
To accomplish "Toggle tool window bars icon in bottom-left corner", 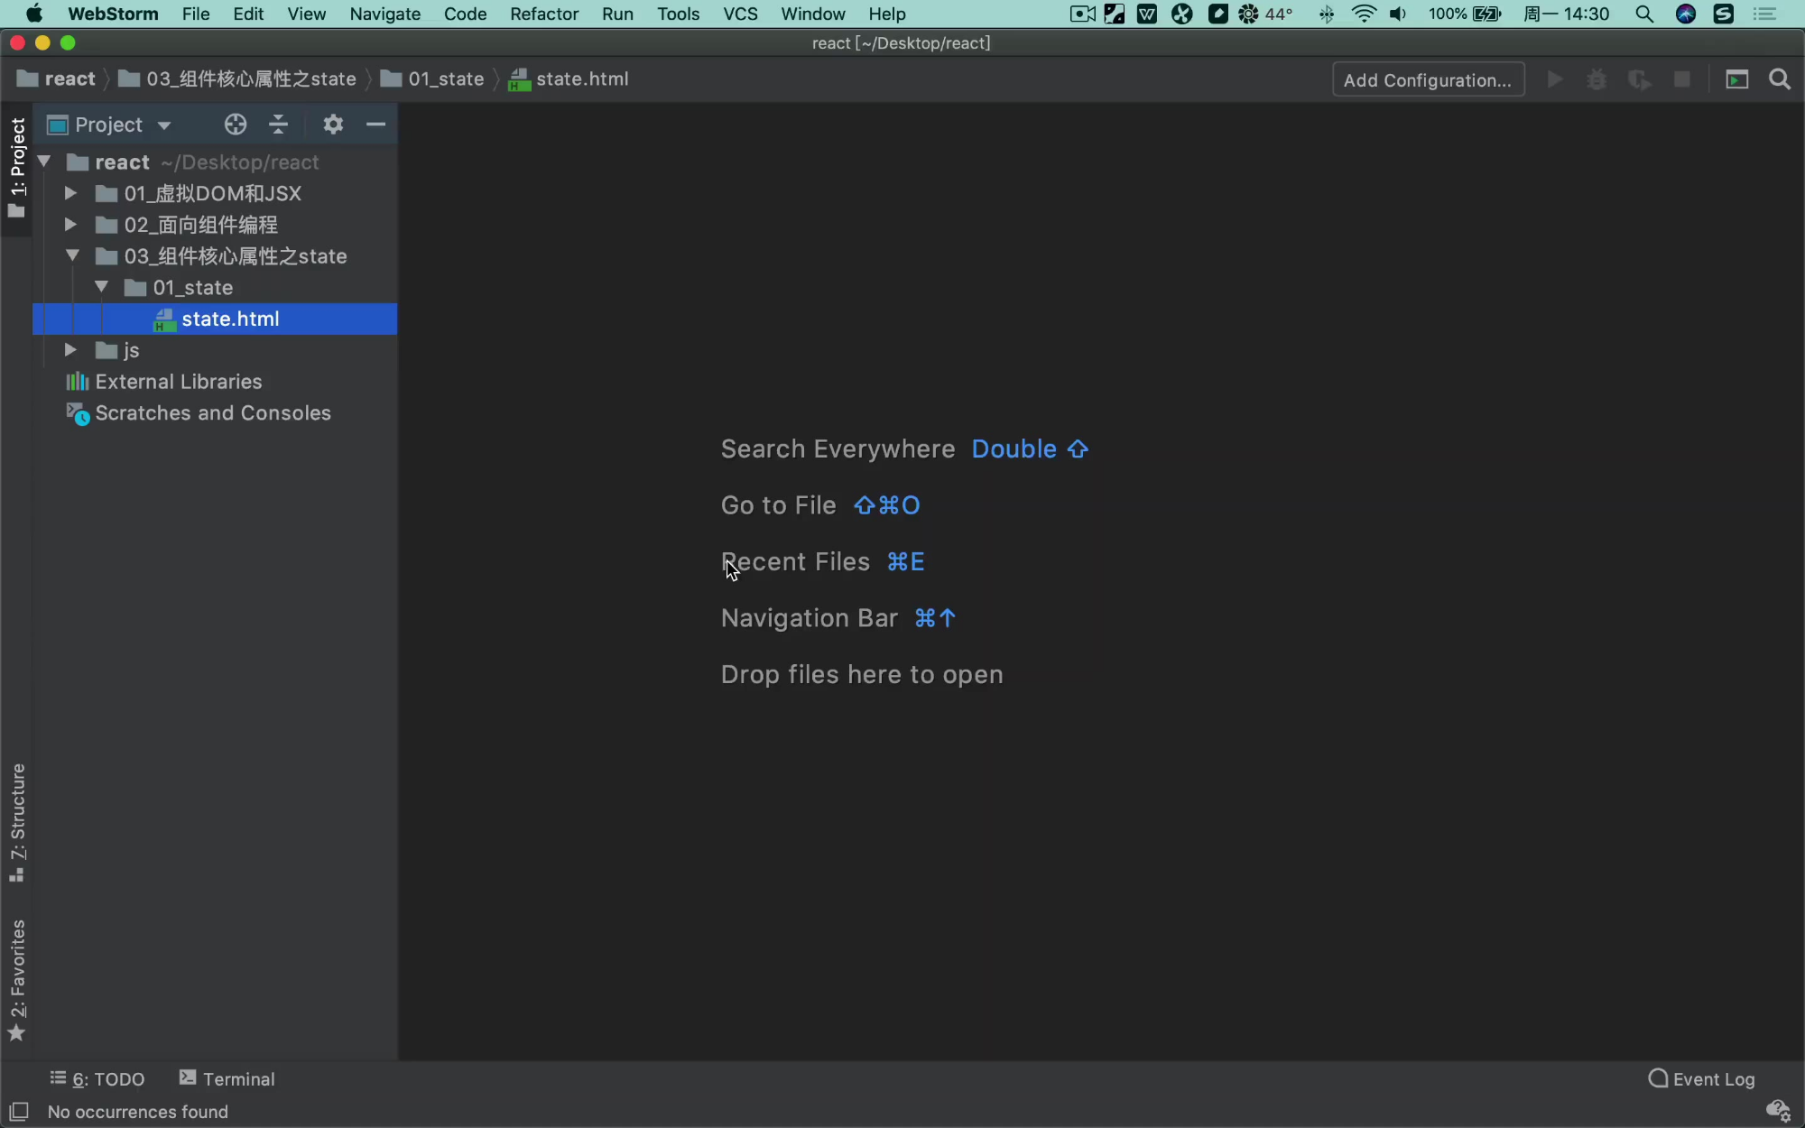I will 18,1111.
